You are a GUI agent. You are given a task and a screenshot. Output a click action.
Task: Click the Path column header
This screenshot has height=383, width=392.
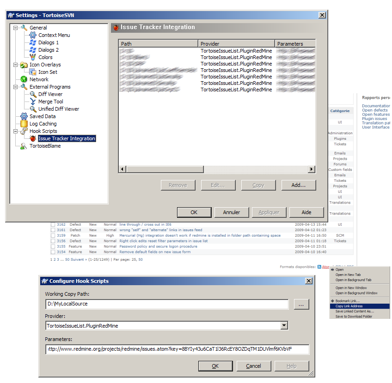(x=159, y=44)
